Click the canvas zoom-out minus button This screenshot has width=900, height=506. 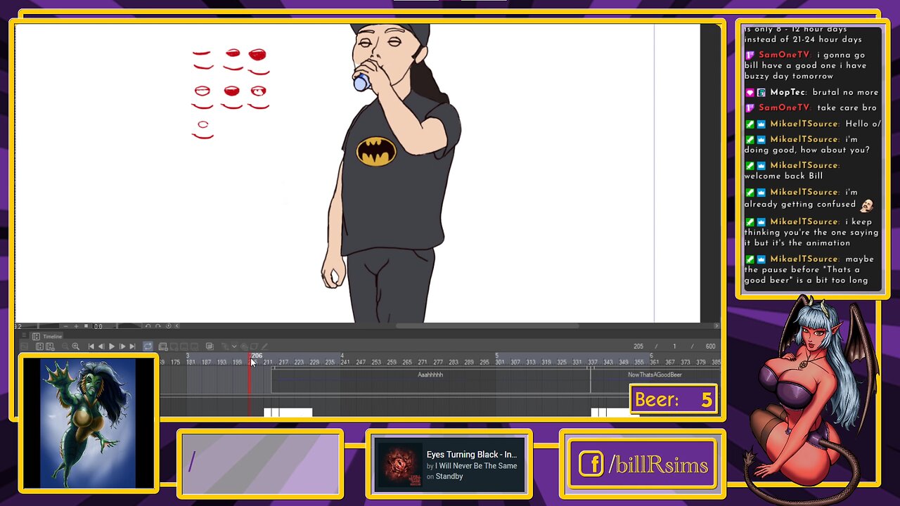66,326
